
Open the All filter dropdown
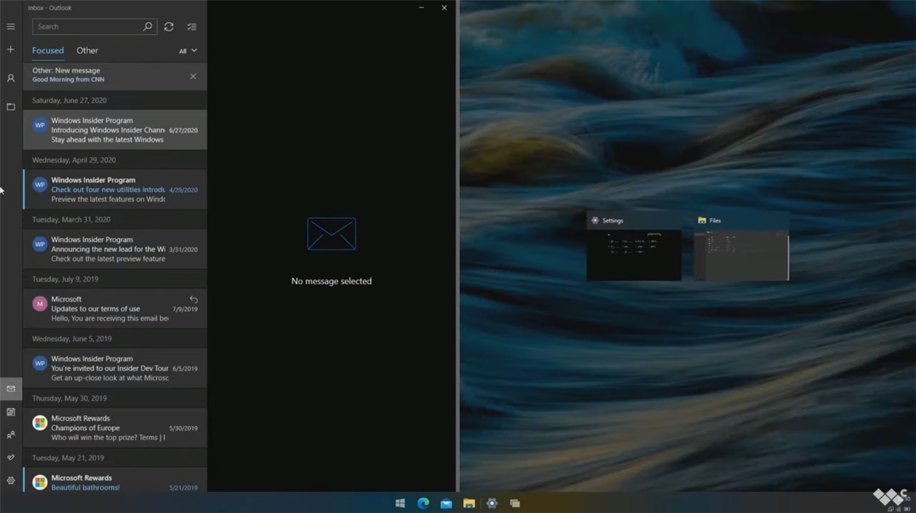coord(188,51)
